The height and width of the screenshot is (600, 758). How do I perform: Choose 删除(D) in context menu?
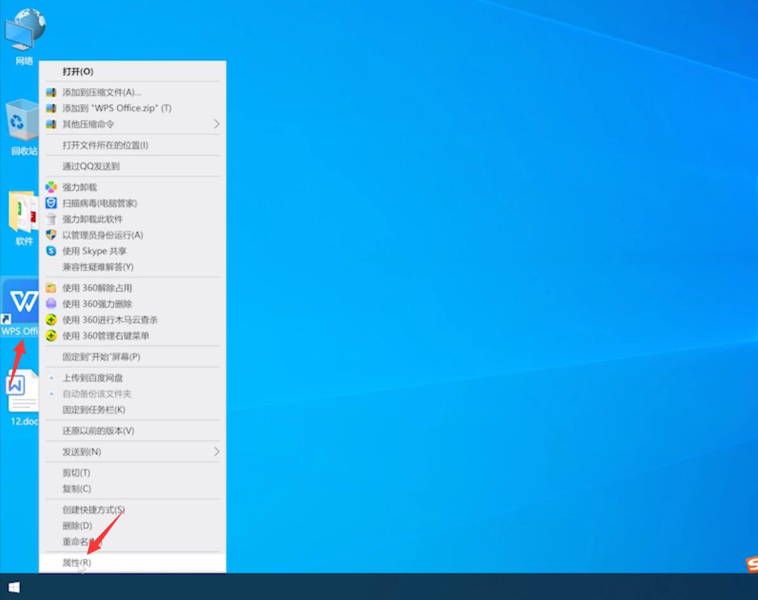133,526
